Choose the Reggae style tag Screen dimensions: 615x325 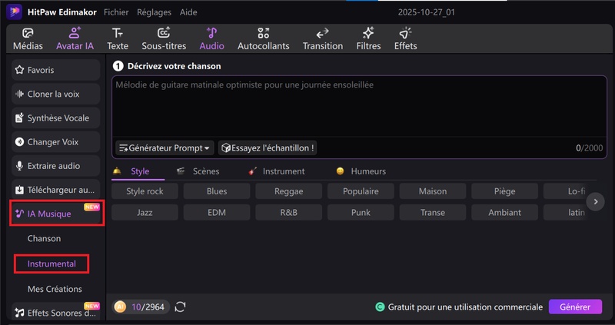288,191
